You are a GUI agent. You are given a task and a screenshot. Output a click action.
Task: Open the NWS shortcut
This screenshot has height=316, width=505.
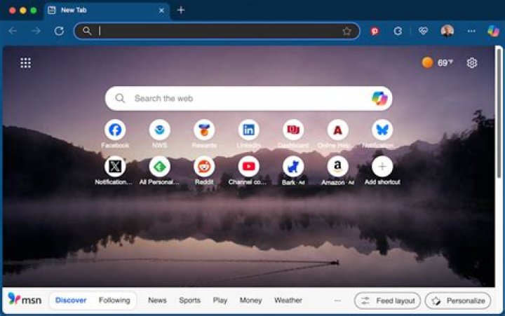(x=159, y=130)
